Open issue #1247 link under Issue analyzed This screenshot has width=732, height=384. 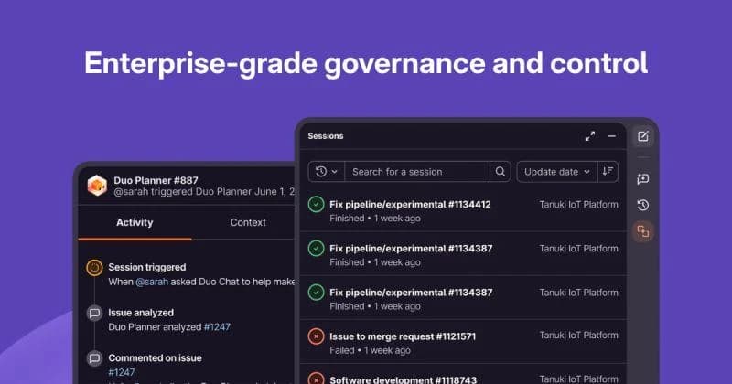tap(217, 327)
